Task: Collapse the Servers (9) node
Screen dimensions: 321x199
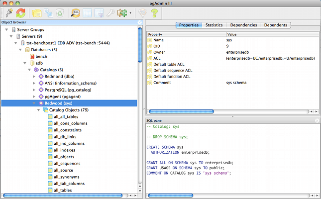Action: 11,36
